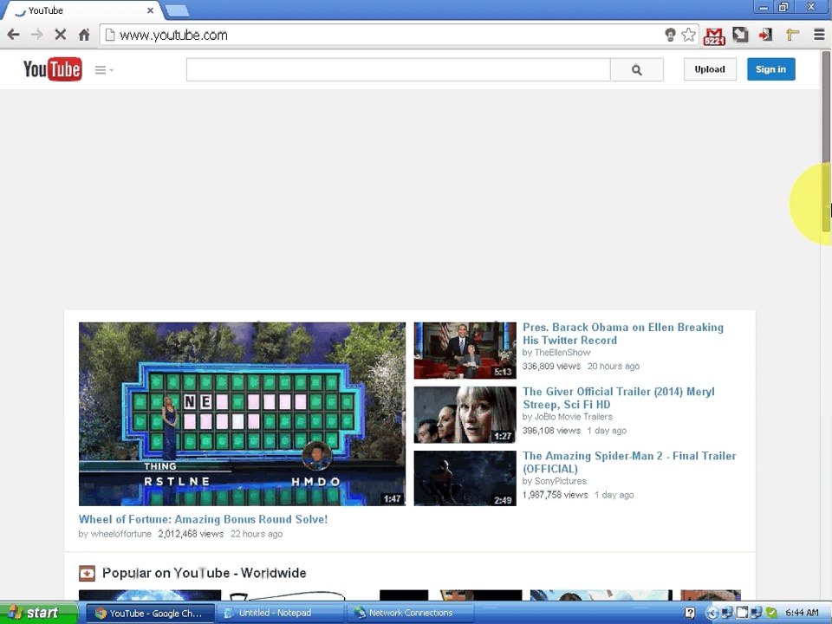832x624 pixels.
Task: Go back with the browser back arrow
Action: pyautogui.click(x=13, y=35)
